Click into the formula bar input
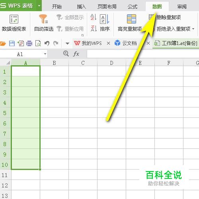The image size is (199, 199). pyautogui.click(x=143, y=54)
